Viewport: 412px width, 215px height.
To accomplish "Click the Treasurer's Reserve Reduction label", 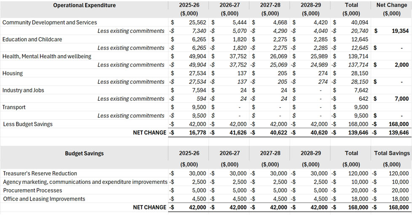I will [x=40, y=173].
